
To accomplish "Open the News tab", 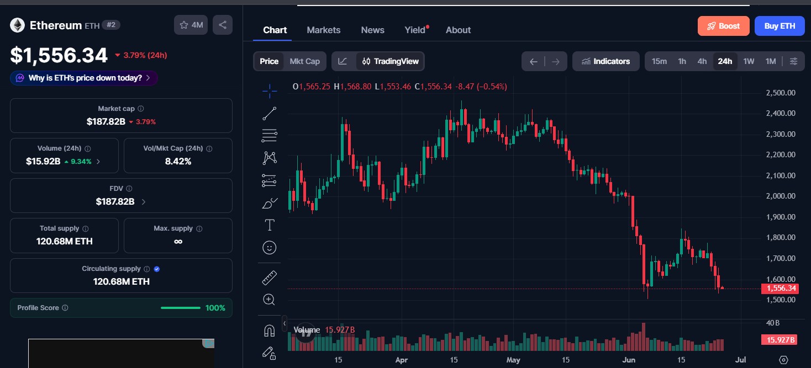I will tap(373, 30).
